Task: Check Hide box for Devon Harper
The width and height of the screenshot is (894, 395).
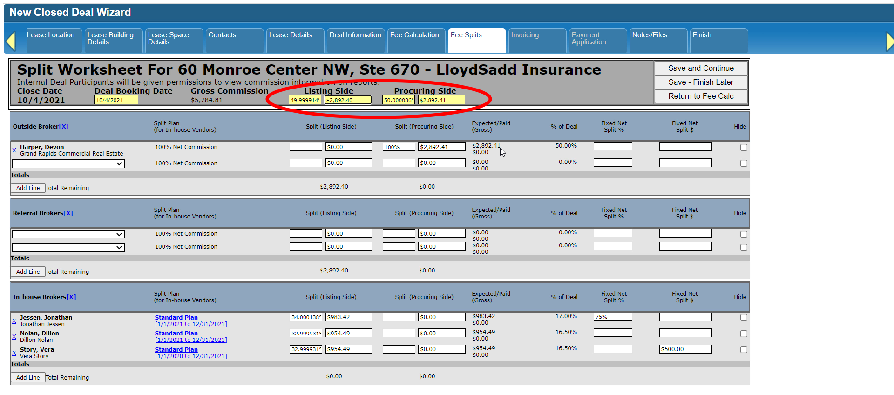Action: coord(744,148)
